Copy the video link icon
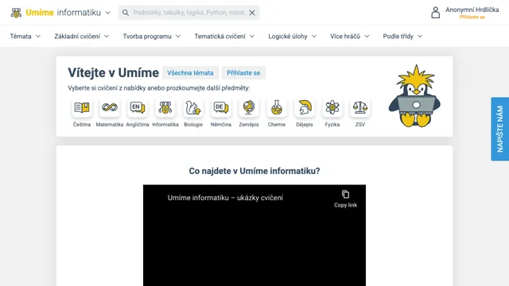This screenshot has width=509, height=286. pyautogui.click(x=345, y=194)
